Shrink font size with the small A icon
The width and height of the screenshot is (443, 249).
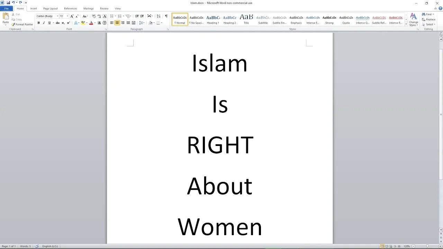coord(77,16)
